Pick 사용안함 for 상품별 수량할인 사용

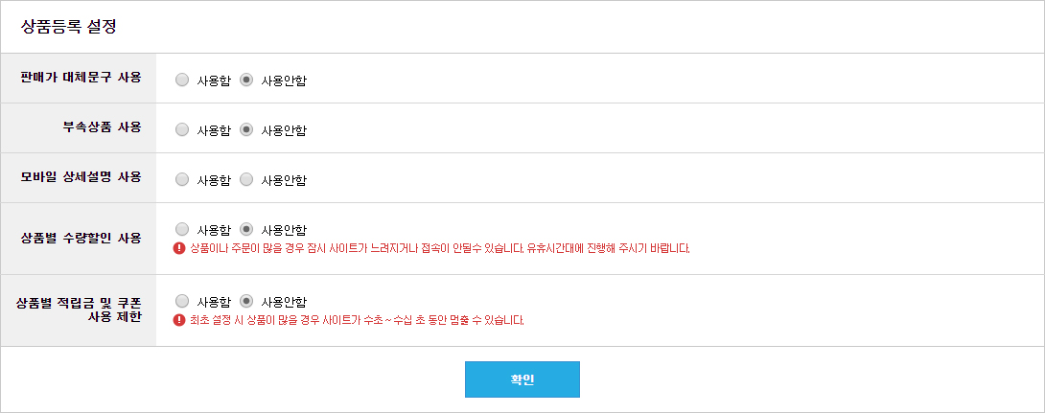click(246, 229)
